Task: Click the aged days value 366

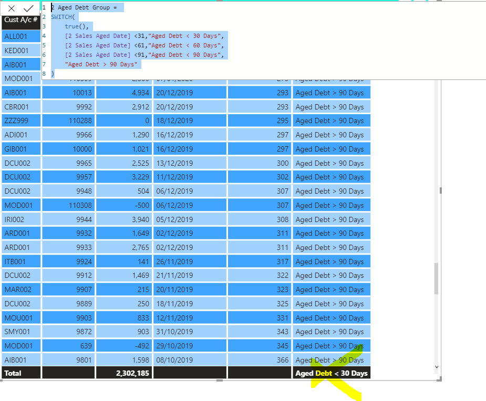Action: point(260,360)
